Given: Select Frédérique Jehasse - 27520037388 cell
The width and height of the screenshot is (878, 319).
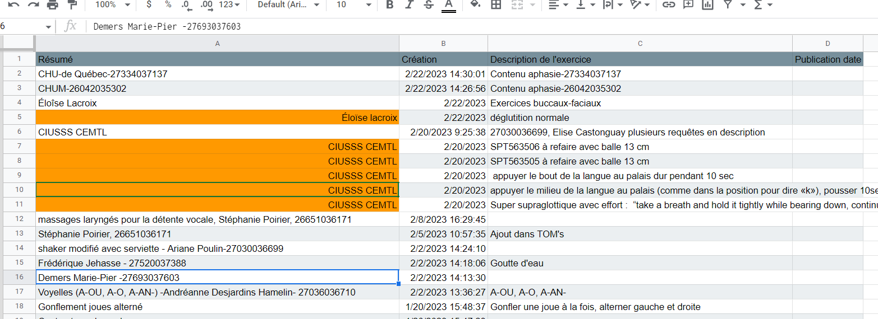Looking at the screenshot, I should pyautogui.click(x=217, y=263).
